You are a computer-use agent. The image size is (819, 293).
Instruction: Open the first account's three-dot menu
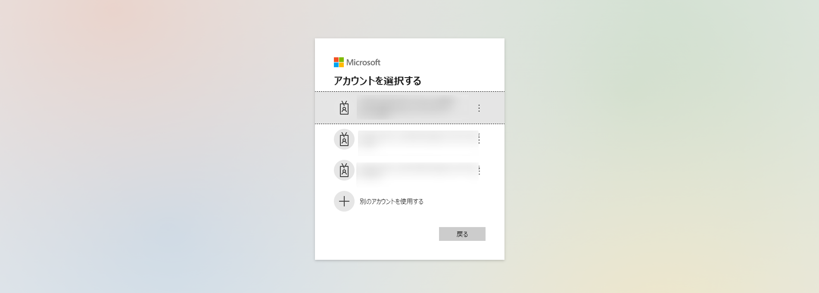tap(479, 108)
